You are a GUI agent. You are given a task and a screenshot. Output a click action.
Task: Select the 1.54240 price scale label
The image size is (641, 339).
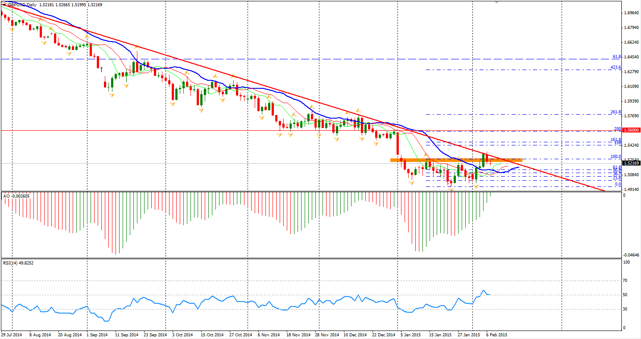click(631, 145)
